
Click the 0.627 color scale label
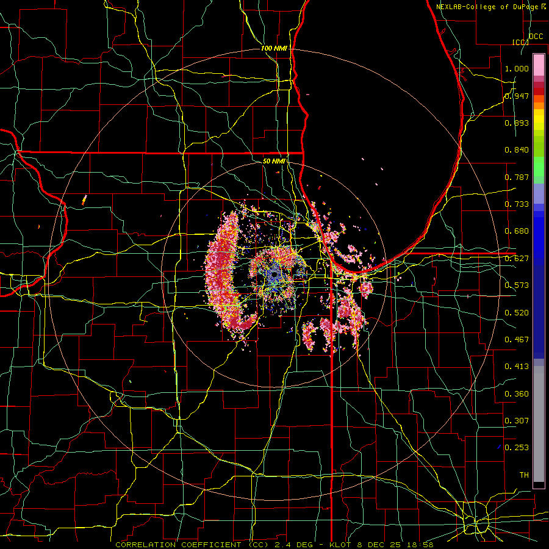(x=517, y=259)
